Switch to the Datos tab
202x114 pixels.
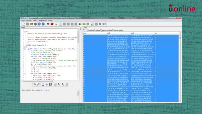click(x=85, y=30)
